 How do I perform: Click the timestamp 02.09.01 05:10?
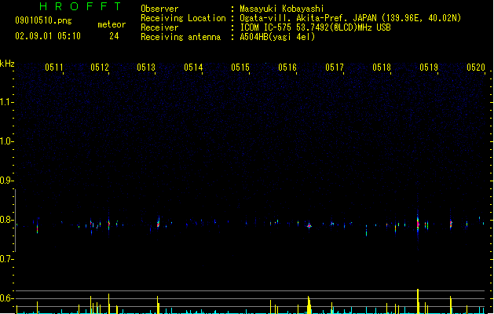coord(48,36)
